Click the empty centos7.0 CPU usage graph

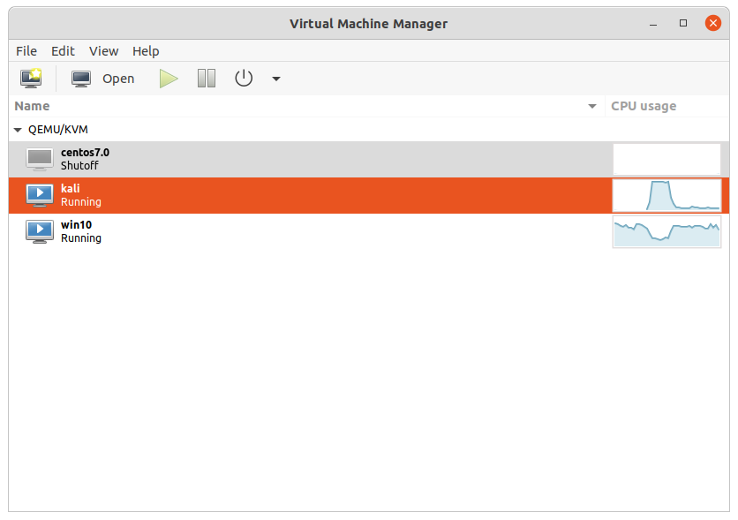pyautogui.click(x=666, y=159)
